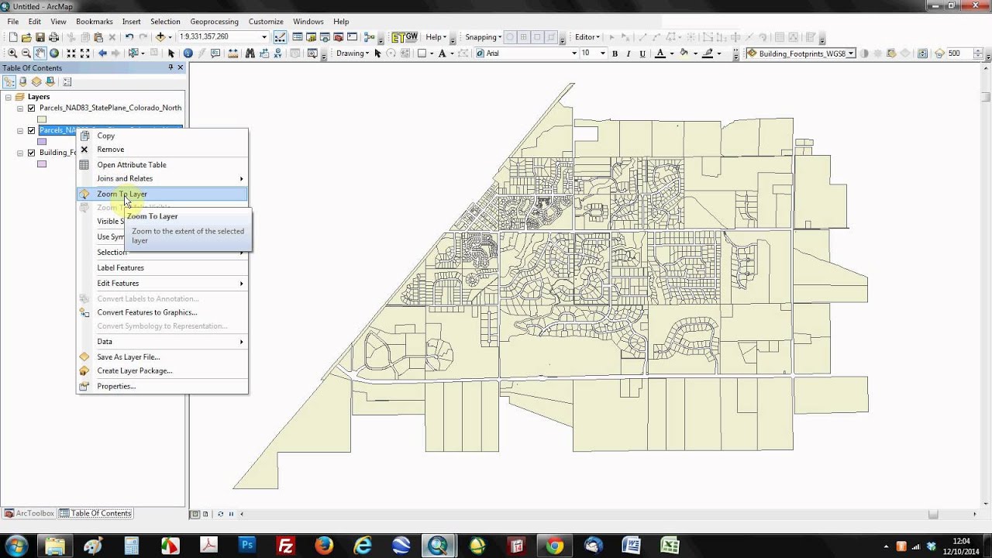Choose Remove in the context menu
Screen dimensions: 992x558
pyautogui.click(x=162, y=149)
